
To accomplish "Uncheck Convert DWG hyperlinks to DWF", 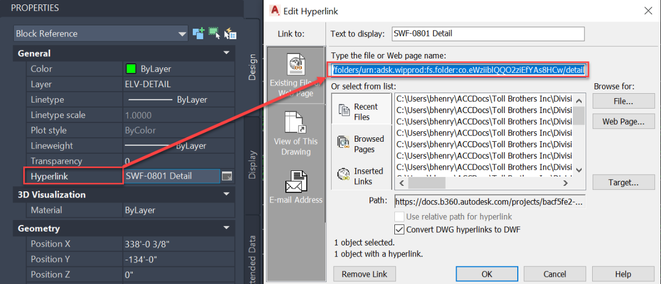I will (x=400, y=229).
